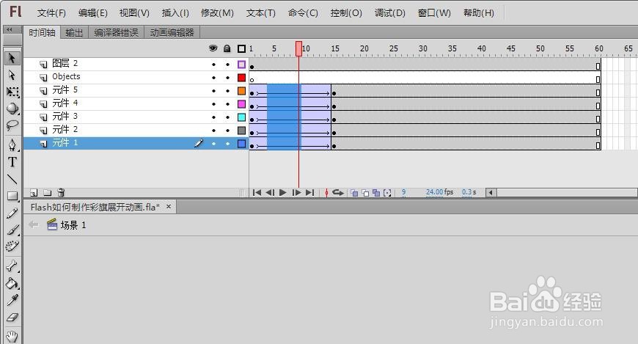Screen dimensions: 638x344
Task: Toggle visibility of all layers eye header
Action: click(x=213, y=48)
